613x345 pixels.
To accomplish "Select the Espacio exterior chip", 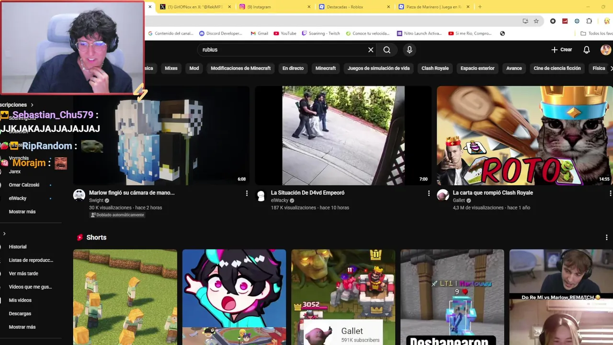I will pyautogui.click(x=477, y=68).
